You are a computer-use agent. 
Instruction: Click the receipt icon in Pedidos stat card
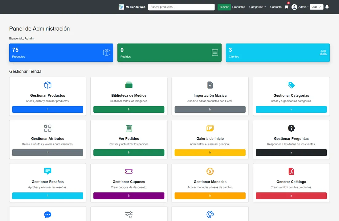(215, 52)
